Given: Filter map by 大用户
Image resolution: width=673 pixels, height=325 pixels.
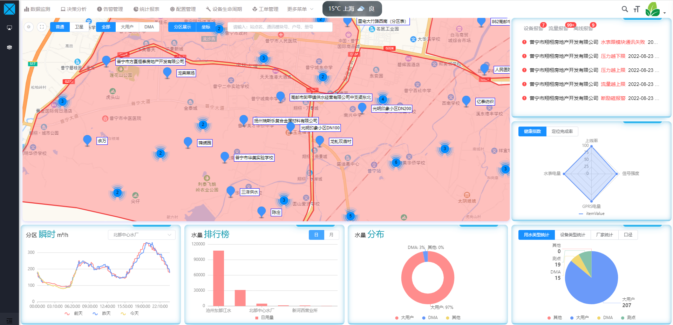Looking at the screenshot, I should 127,27.
